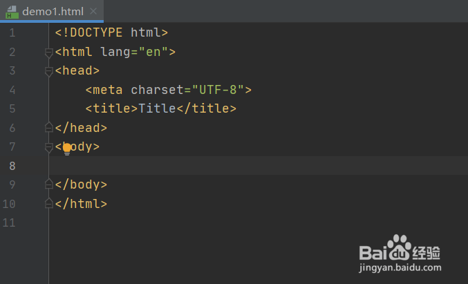Open the jingyan.baidu.com link text
The height and width of the screenshot is (284, 468).
(x=400, y=267)
